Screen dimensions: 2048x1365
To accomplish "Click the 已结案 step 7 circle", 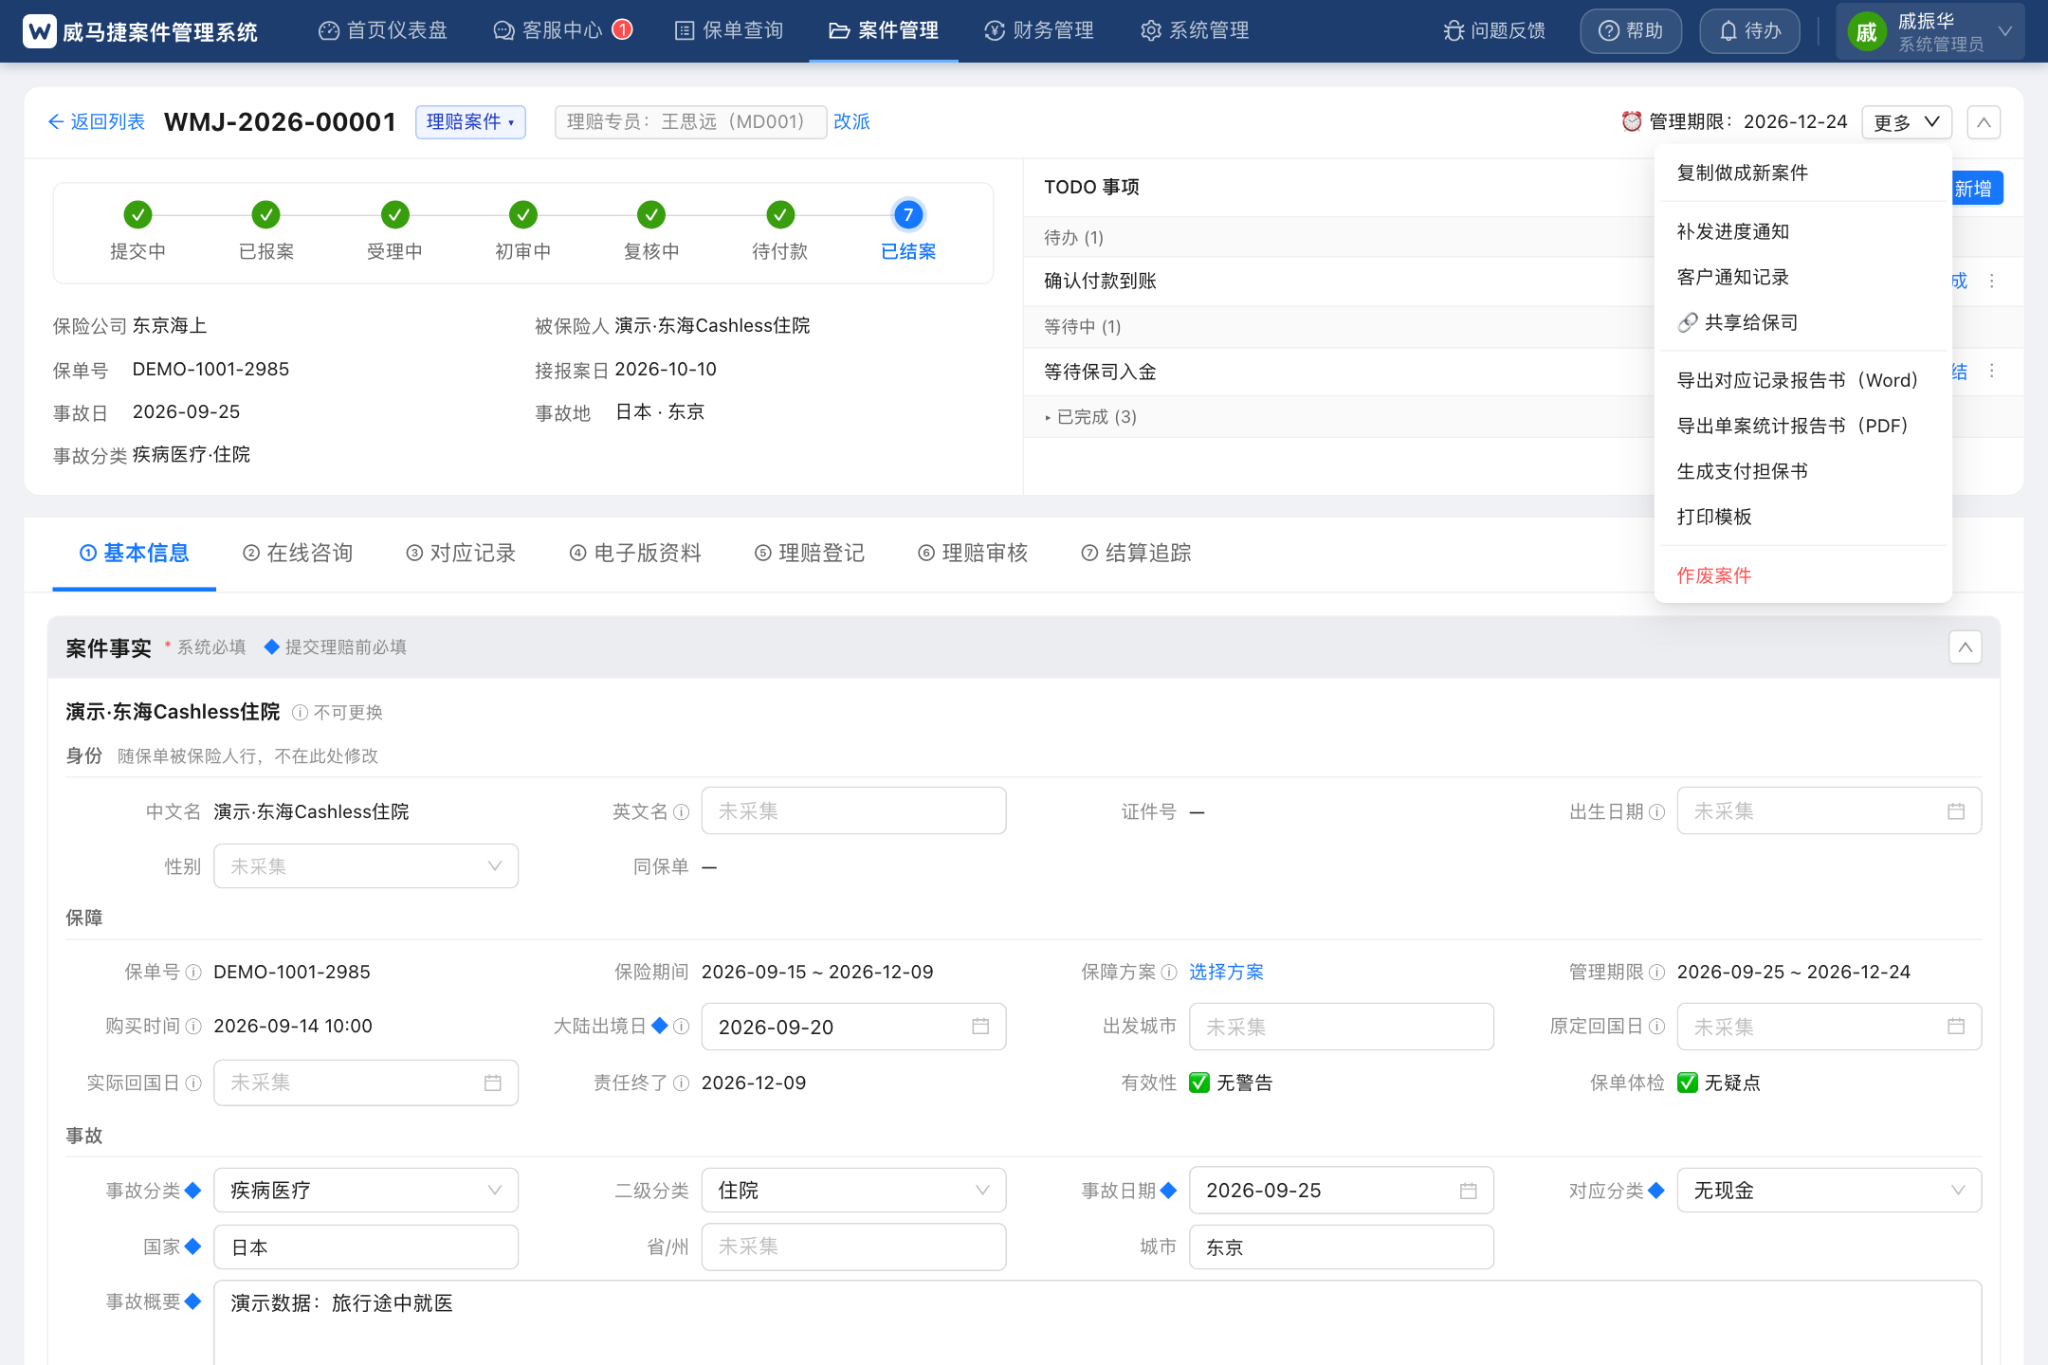I will point(907,215).
